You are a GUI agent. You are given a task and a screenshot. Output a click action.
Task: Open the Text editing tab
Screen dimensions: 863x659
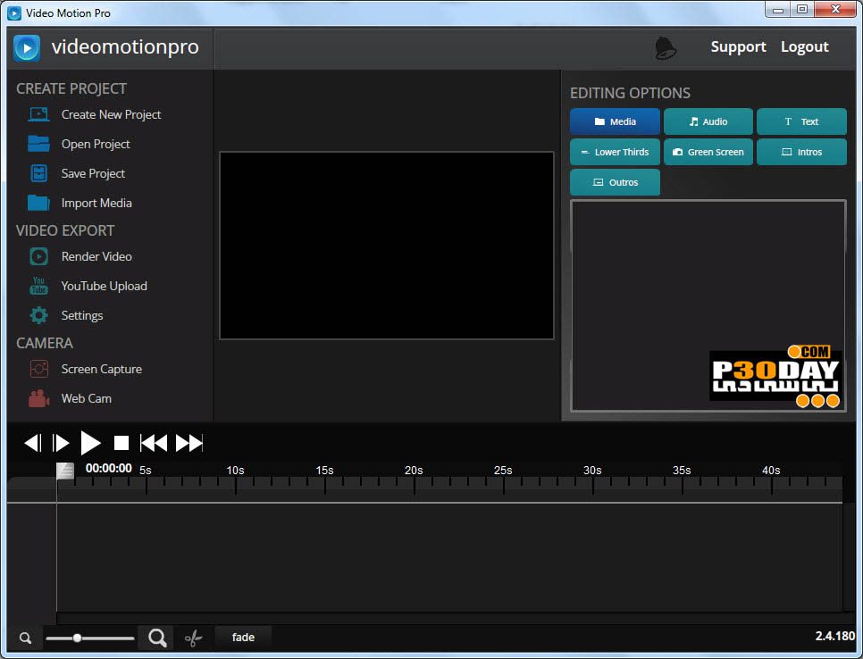pyautogui.click(x=801, y=121)
